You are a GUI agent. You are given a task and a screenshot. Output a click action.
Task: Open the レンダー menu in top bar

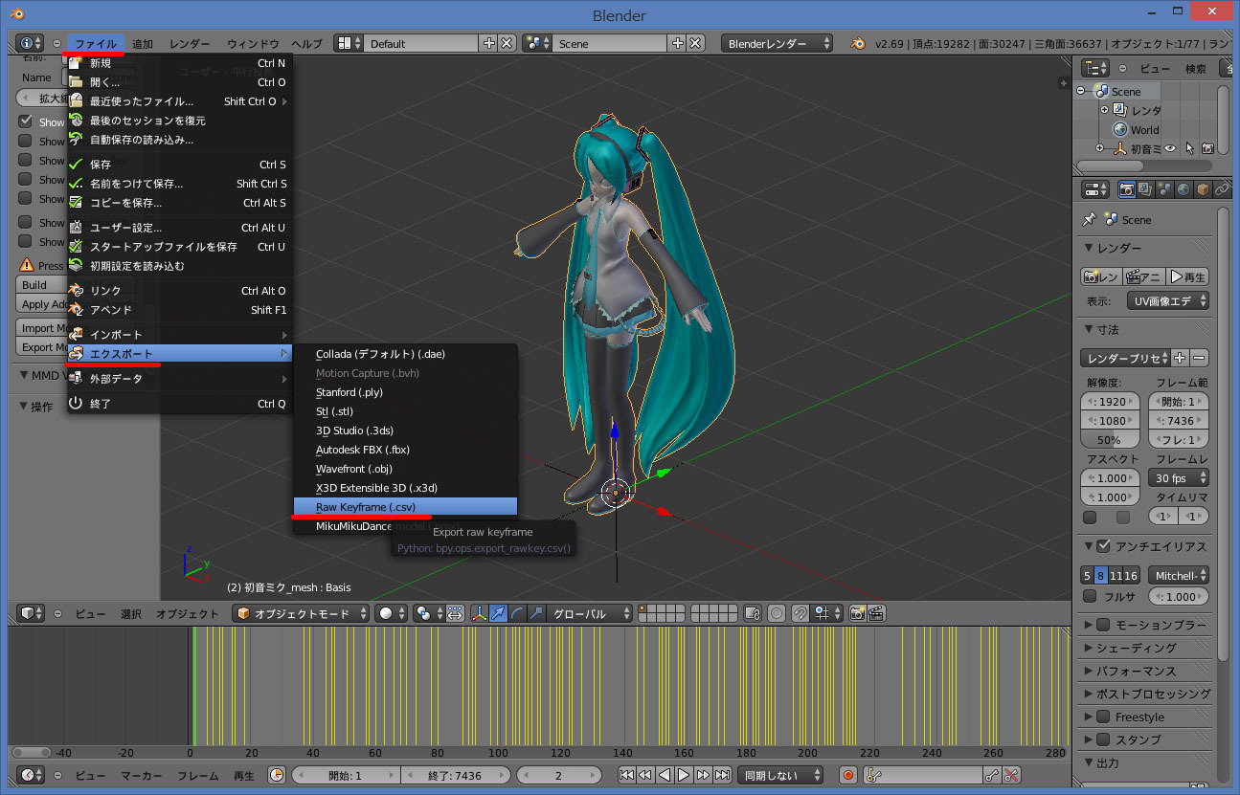point(190,43)
